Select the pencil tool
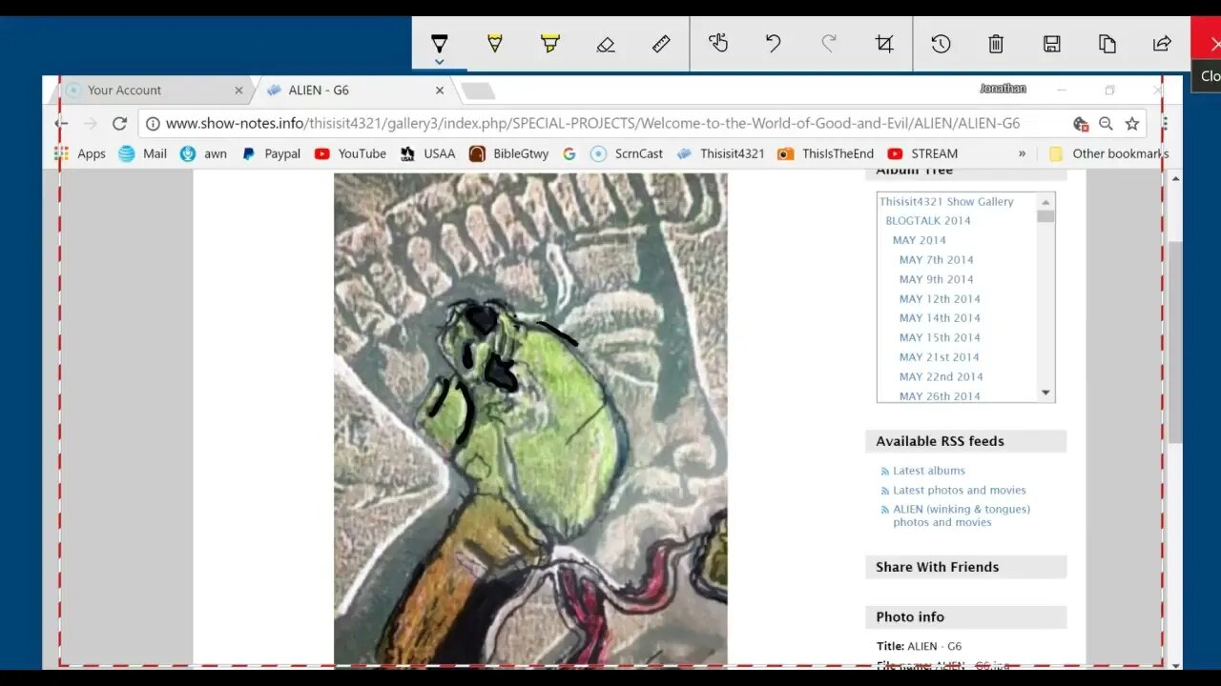This screenshot has width=1221, height=686. click(x=494, y=43)
